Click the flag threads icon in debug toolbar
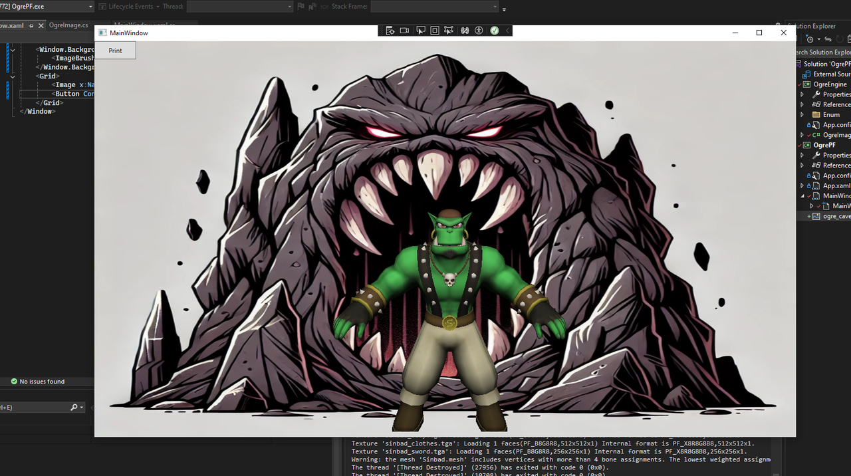851x476 pixels. click(x=301, y=6)
